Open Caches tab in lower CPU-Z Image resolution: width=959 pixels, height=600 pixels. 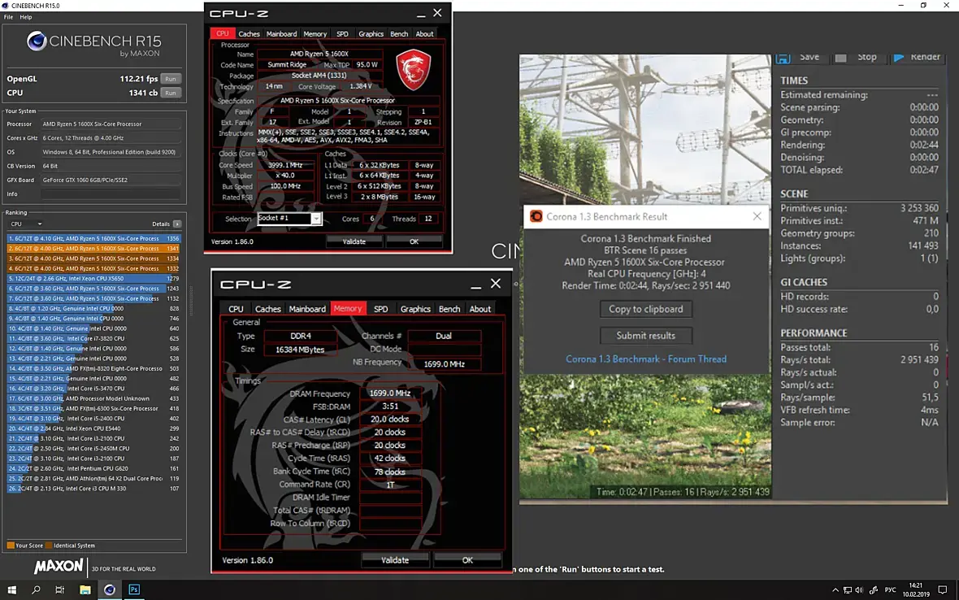[x=268, y=309]
